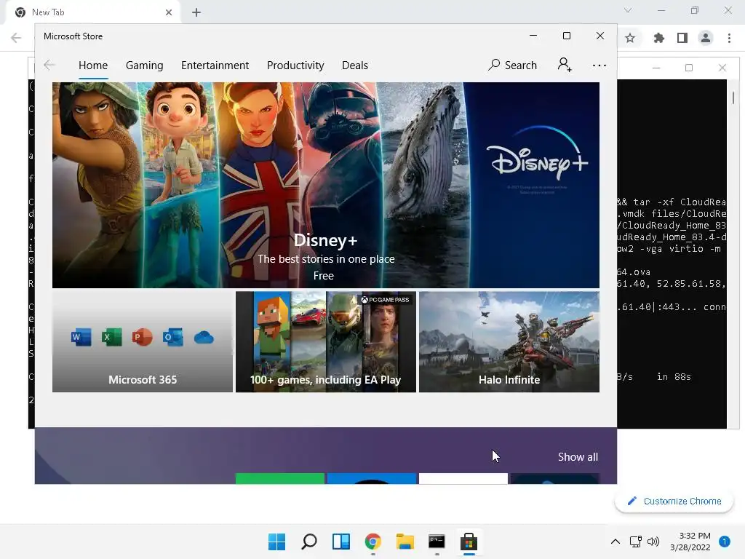Open the Entertainment tab
This screenshot has height=559, width=745.
pyautogui.click(x=215, y=65)
